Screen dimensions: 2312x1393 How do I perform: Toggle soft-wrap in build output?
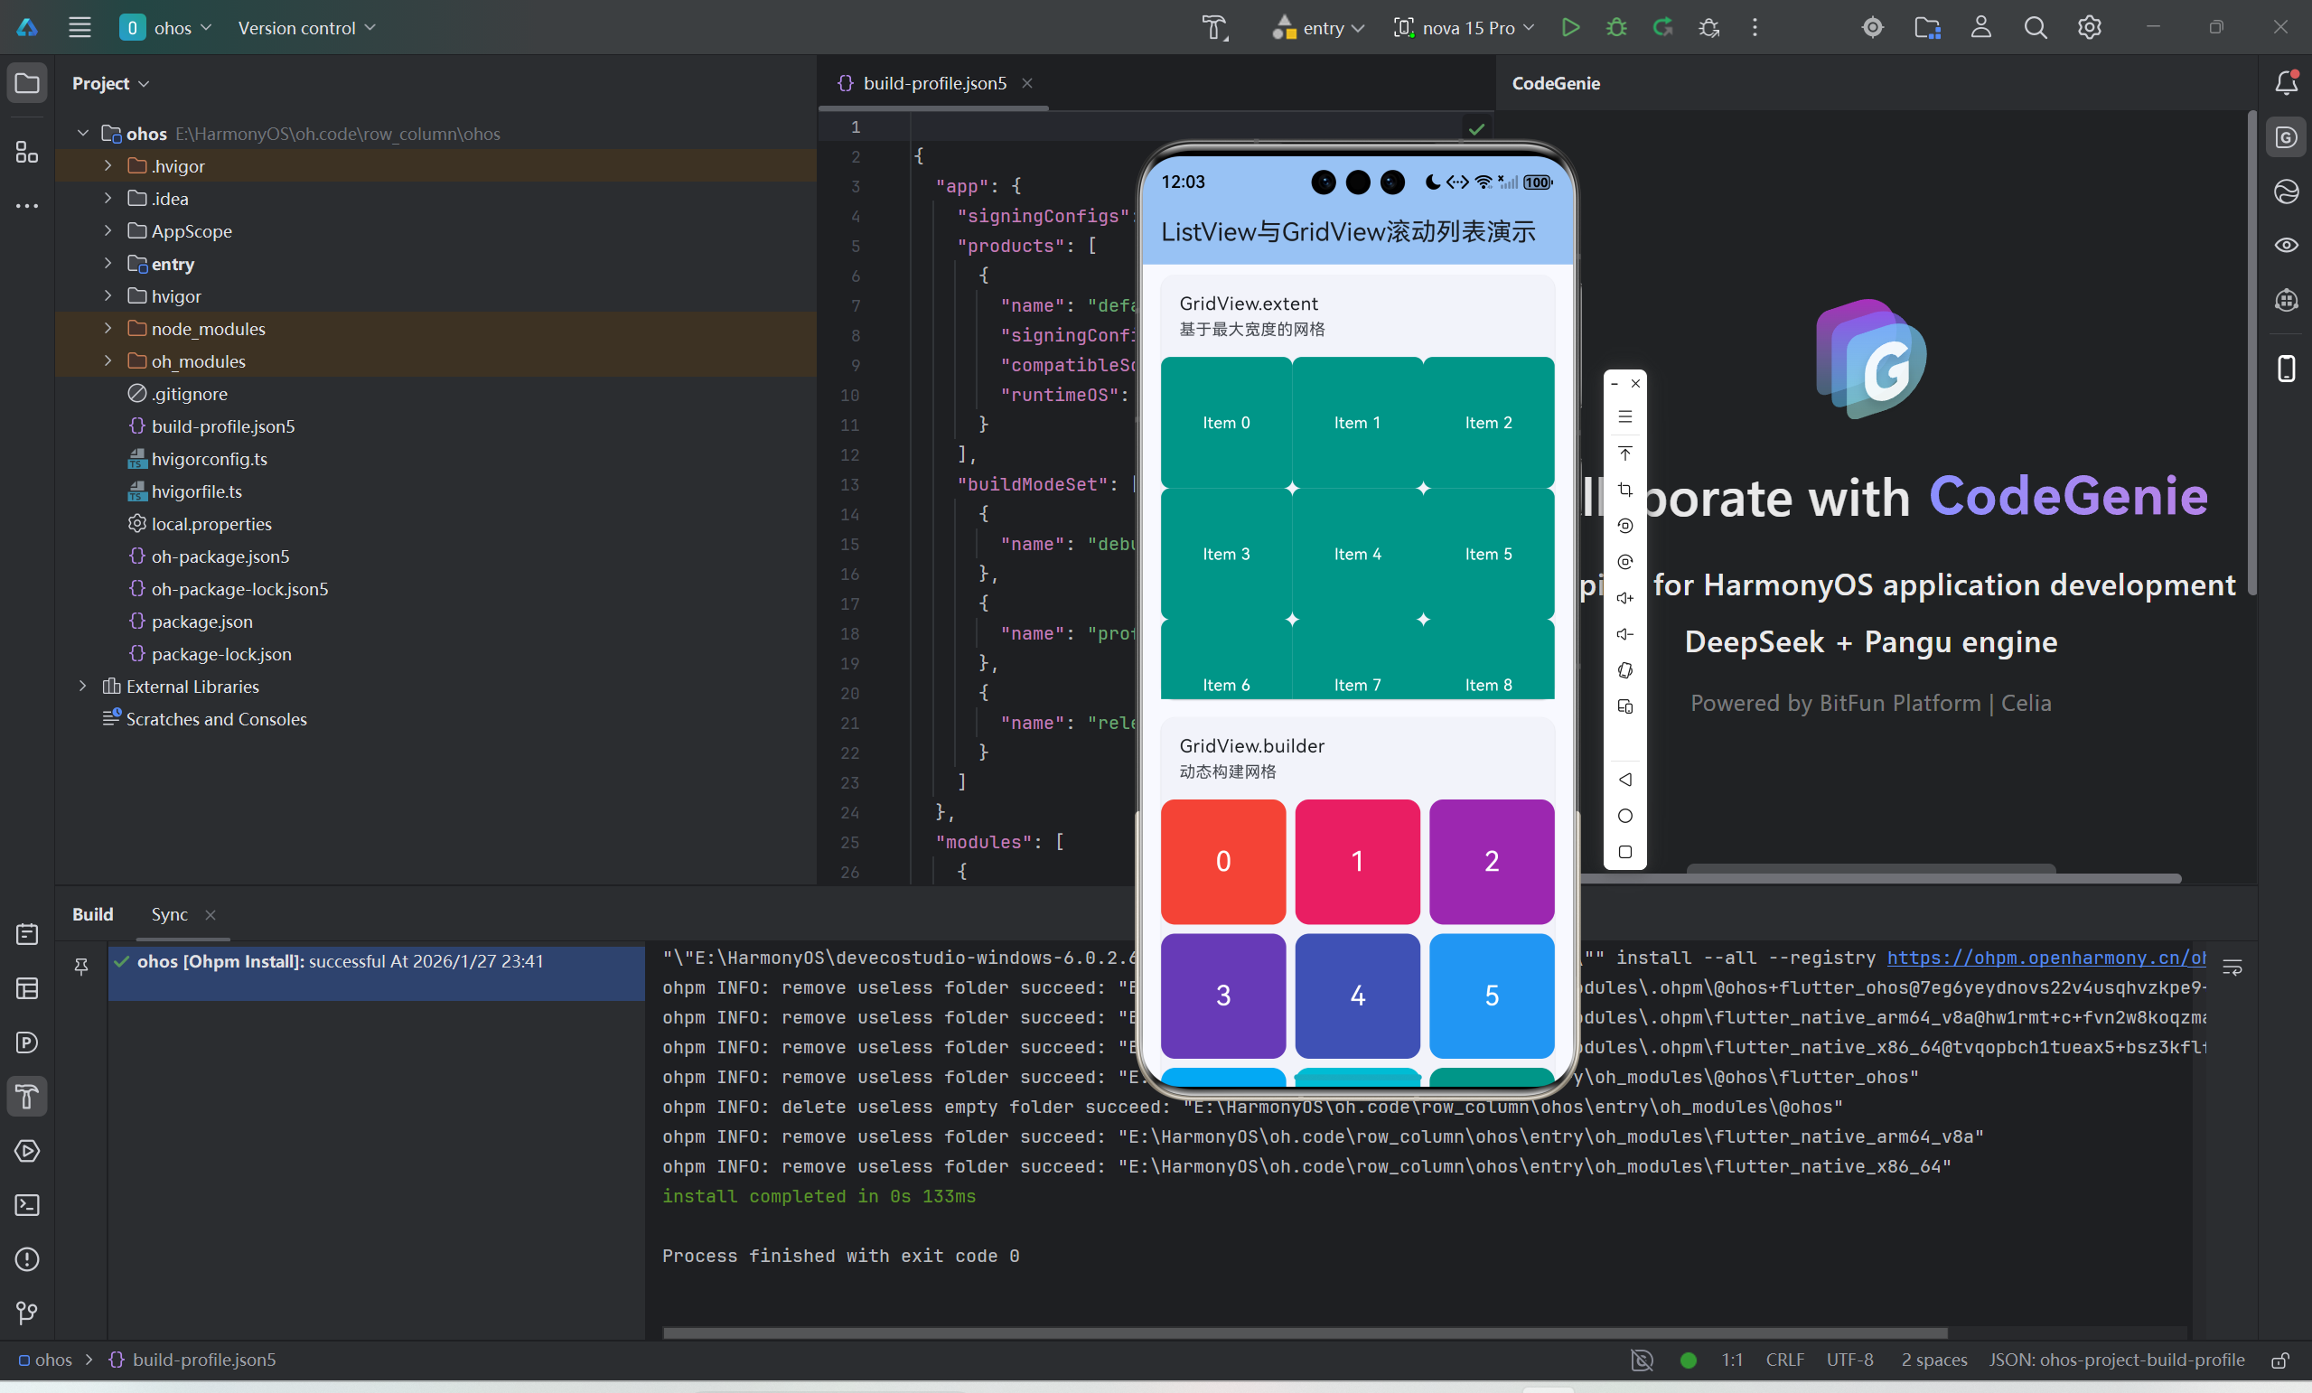[x=2232, y=968]
